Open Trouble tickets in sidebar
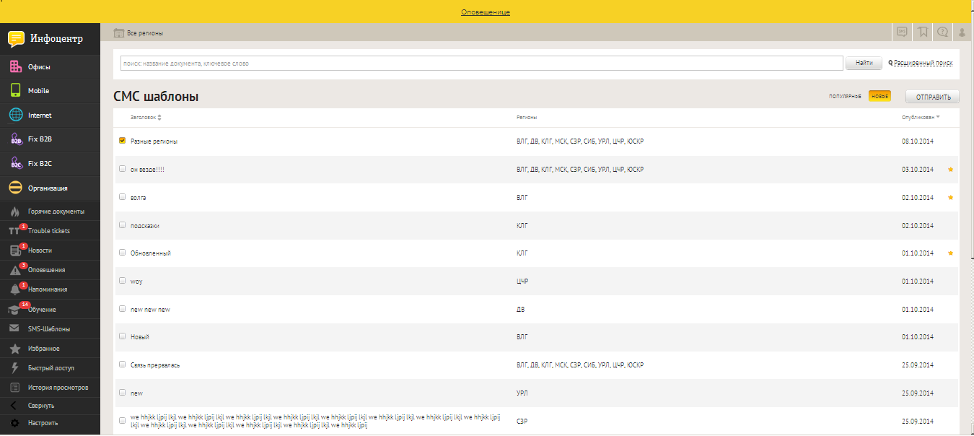974x436 pixels. (51, 231)
